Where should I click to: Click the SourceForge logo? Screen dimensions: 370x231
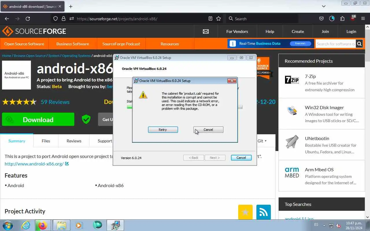point(34,31)
